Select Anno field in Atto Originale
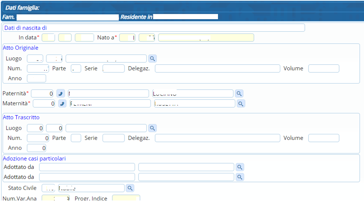The width and height of the screenshot is (364, 202). [36, 78]
